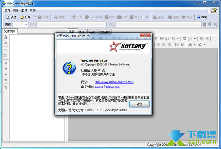Click the move left arrow in file list sidebar
Screen dimensions: 221x149
(6, 74)
